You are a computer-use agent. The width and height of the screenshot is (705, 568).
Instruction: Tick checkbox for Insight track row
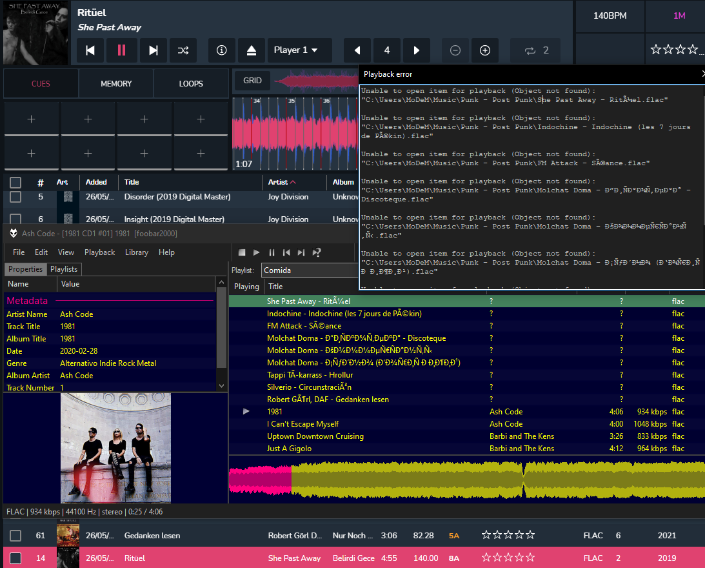coord(15,219)
